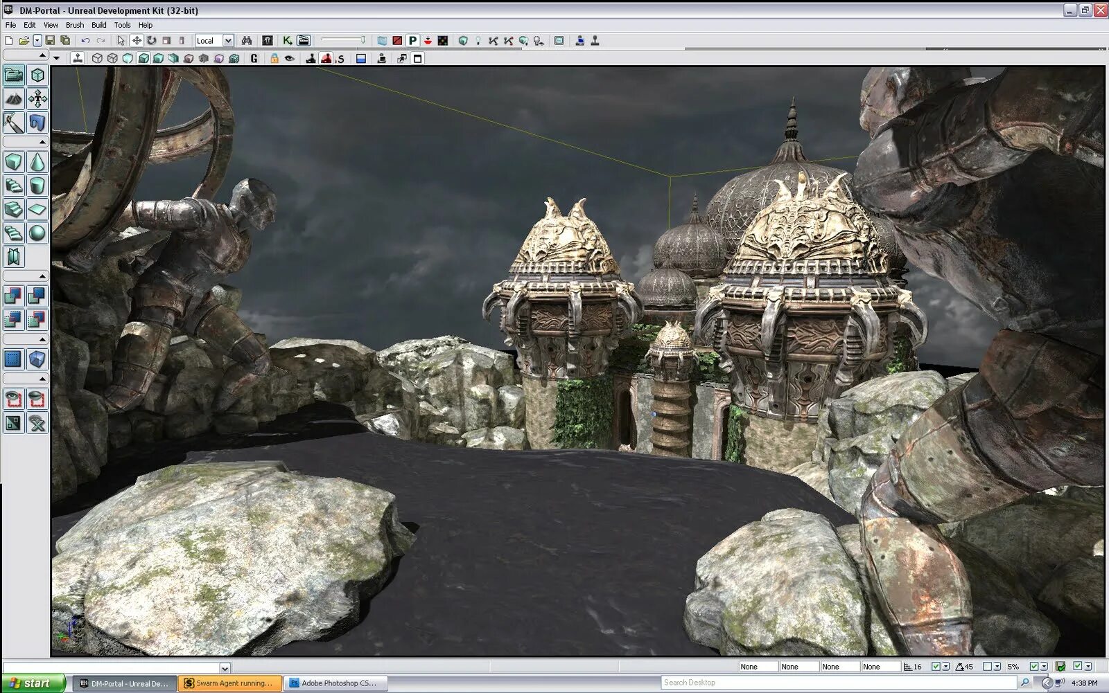Screen dimensions: 1109x693
Task: Select the Sheet brush builder
Action: pyautogui.click(x=37, y=209)
